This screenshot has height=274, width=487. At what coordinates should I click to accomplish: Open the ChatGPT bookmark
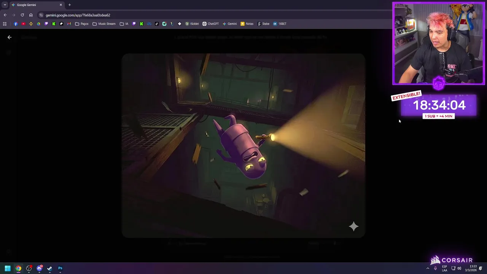coord(210,24)
